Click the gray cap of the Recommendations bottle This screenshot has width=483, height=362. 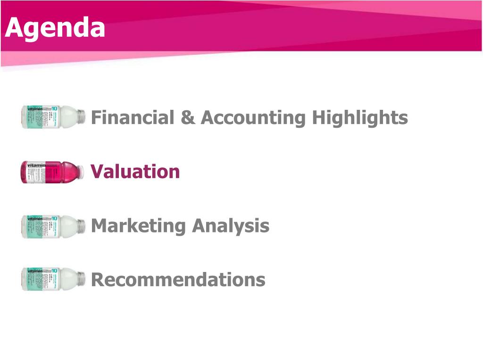tap(81, 279)
